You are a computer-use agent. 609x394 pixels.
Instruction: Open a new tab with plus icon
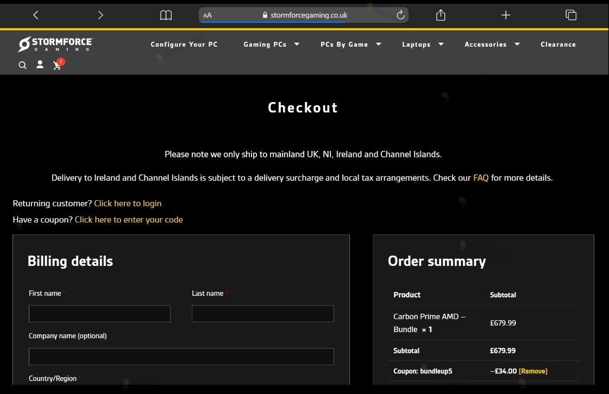pos(506,15)
